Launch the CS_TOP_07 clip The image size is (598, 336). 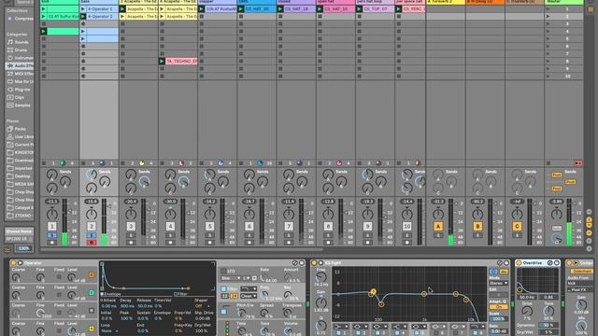point(359,8)
